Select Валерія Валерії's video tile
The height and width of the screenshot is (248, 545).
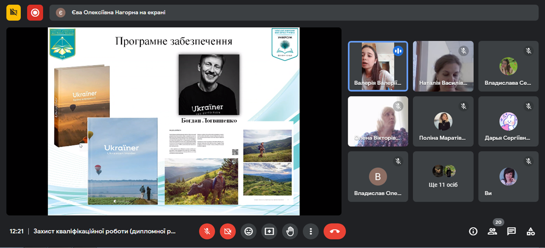378,66
